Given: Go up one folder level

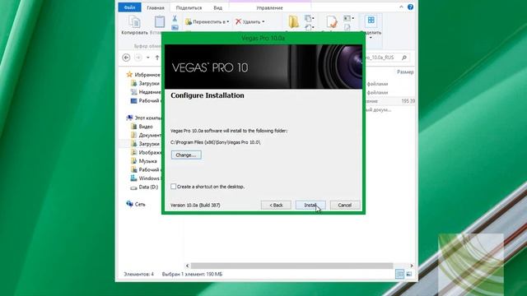Looking at the screenshot, I should click(x=157, y=58).
